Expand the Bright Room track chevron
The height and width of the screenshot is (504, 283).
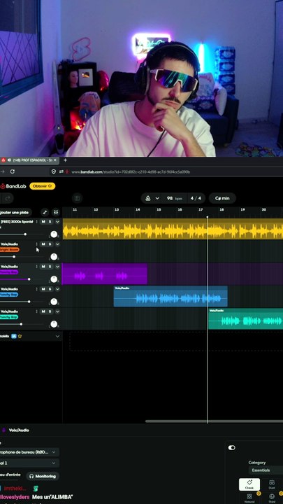click(x=57, y=244)
